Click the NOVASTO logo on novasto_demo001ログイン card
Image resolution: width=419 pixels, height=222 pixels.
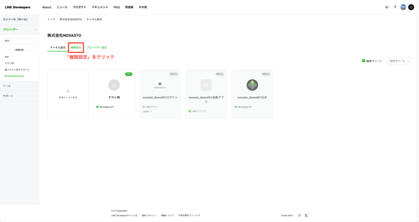tap(160, 85)
